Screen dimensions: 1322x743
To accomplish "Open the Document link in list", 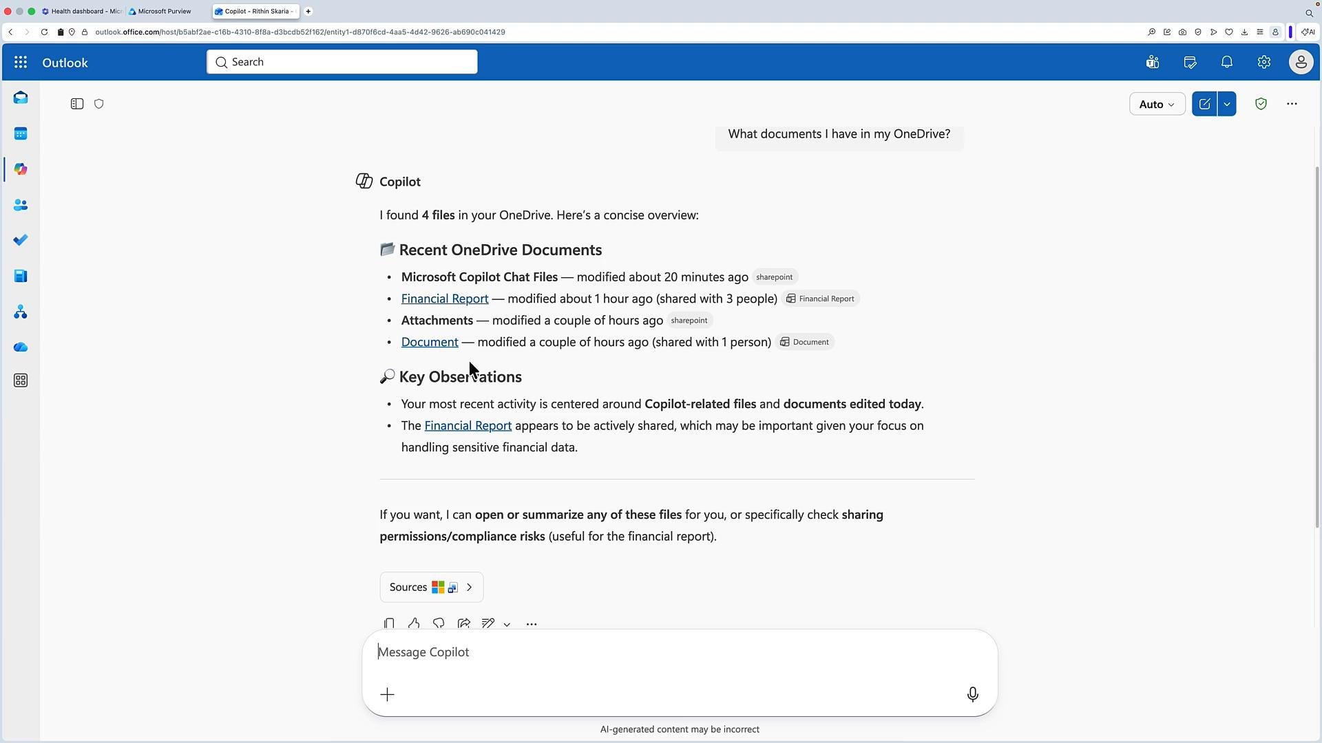I will tap(430, 342).
